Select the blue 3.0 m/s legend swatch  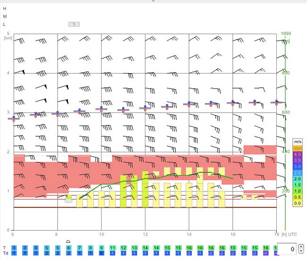[298, 167]
